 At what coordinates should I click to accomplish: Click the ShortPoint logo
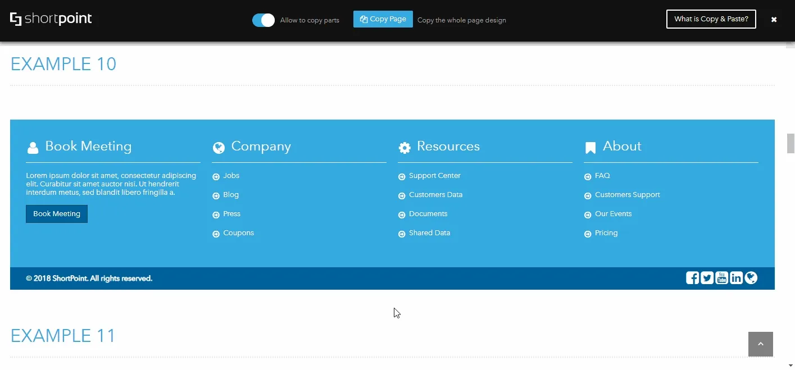51,19
